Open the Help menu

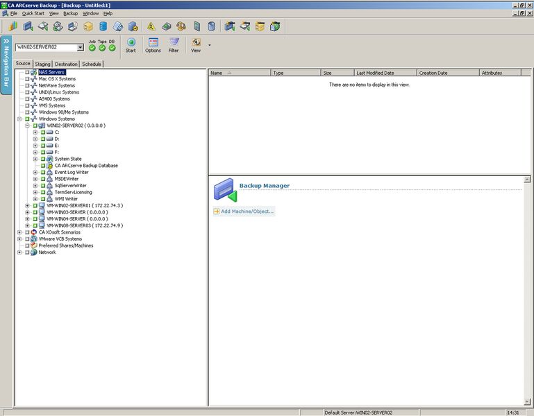[x=108, y=13]
